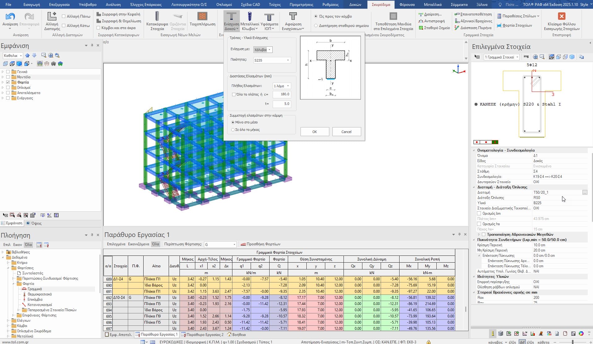
Task: Open the Μεταλλικοί Κλωβοί tool
Action: pos(250,17)
